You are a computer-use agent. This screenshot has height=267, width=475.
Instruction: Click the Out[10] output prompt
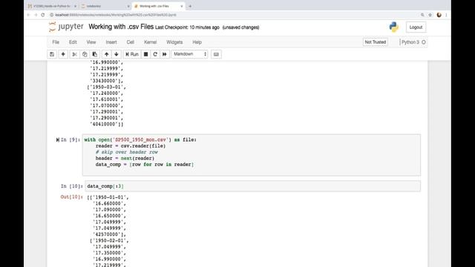(x=71, y=197)
